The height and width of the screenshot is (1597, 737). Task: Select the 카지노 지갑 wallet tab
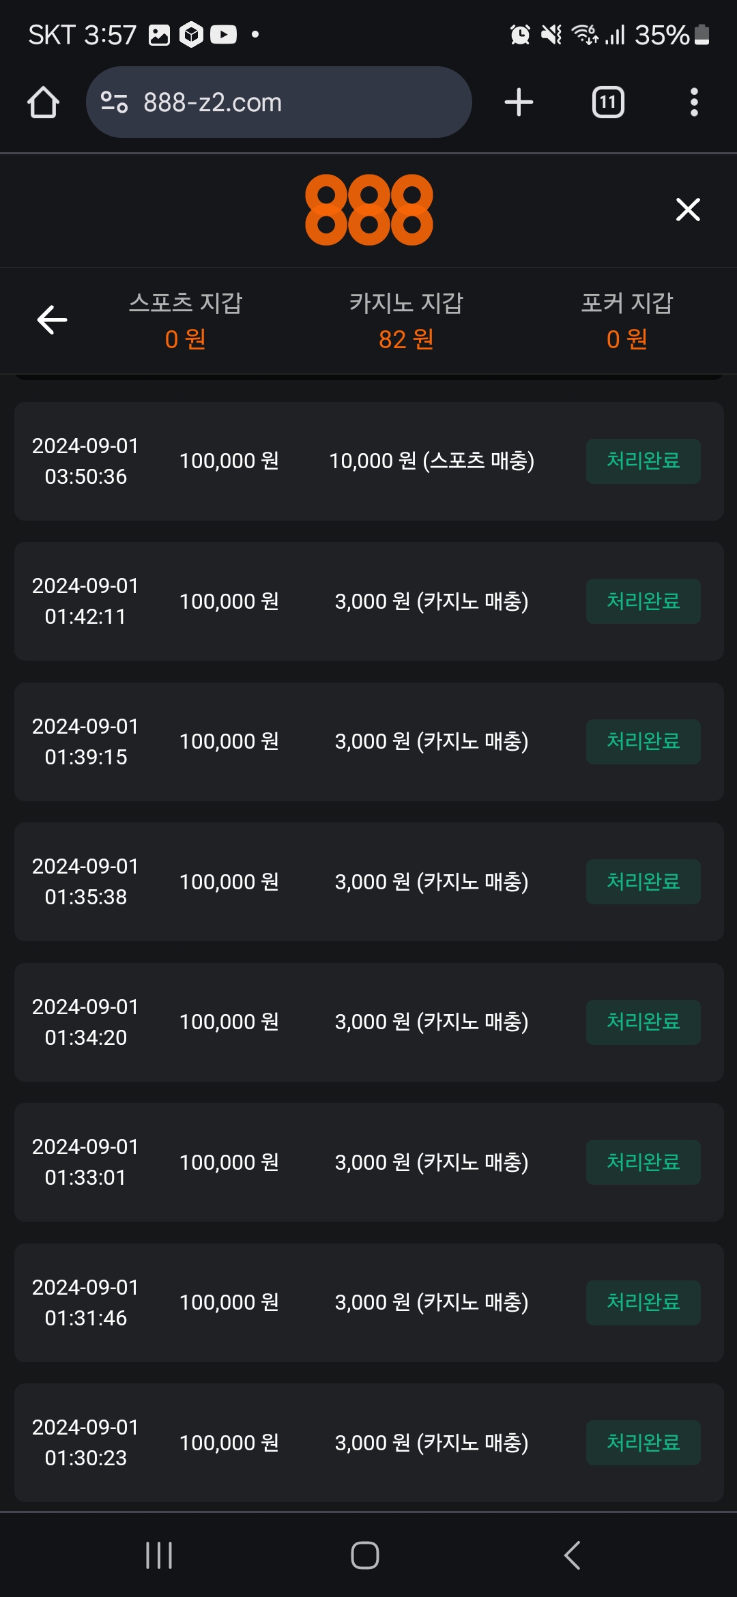coord(406,320)
